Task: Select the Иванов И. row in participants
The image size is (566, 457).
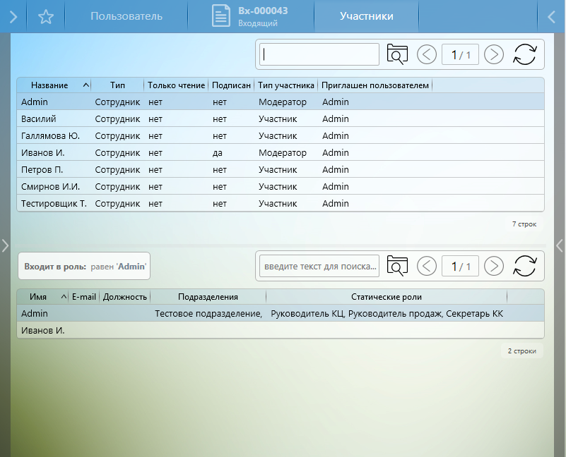Action: [43, 153]
